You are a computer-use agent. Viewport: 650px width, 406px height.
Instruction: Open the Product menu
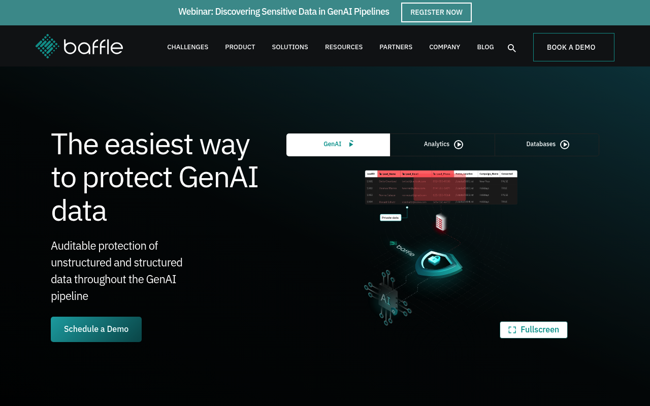(240, 47)
